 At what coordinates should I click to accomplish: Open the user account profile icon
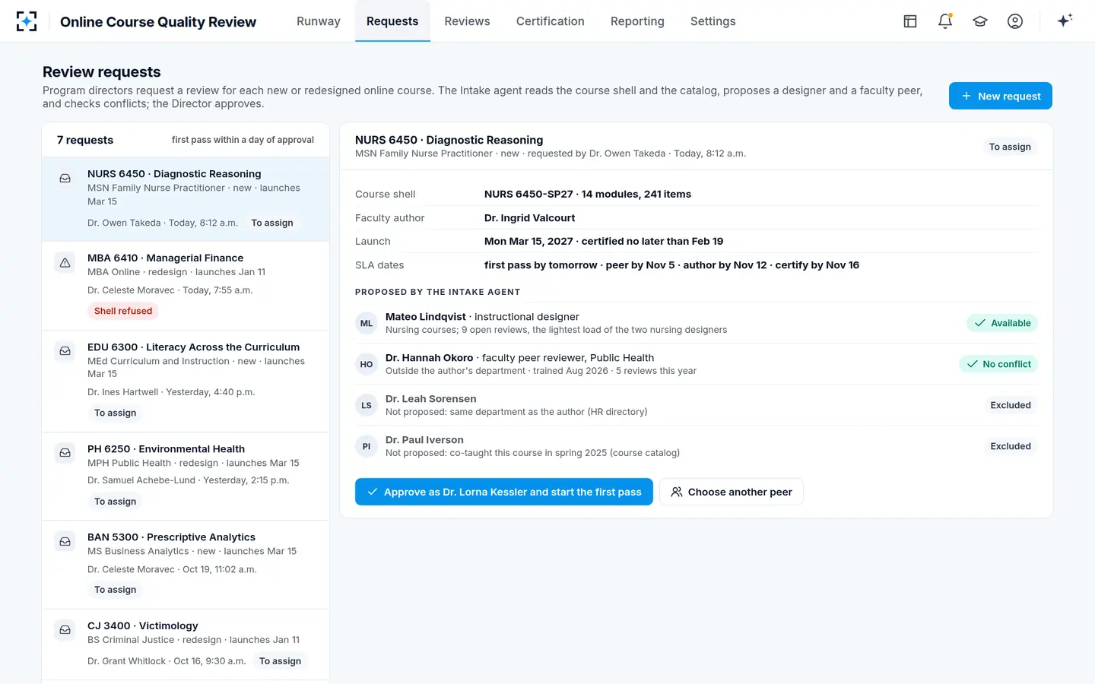[1015, 21]
